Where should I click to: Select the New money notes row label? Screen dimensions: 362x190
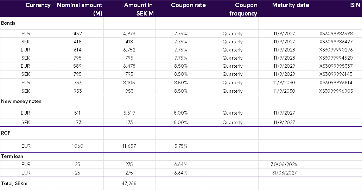[21, 101]
